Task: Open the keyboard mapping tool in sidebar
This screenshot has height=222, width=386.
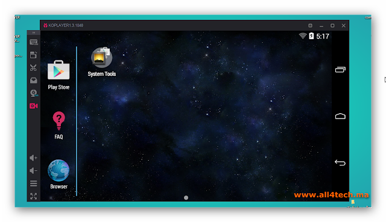Action: (x=34, y=42)
